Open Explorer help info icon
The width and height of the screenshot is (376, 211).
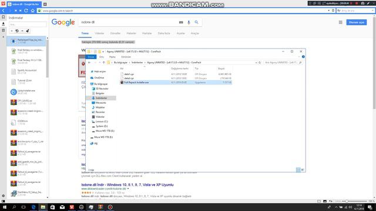coord(303,57)
